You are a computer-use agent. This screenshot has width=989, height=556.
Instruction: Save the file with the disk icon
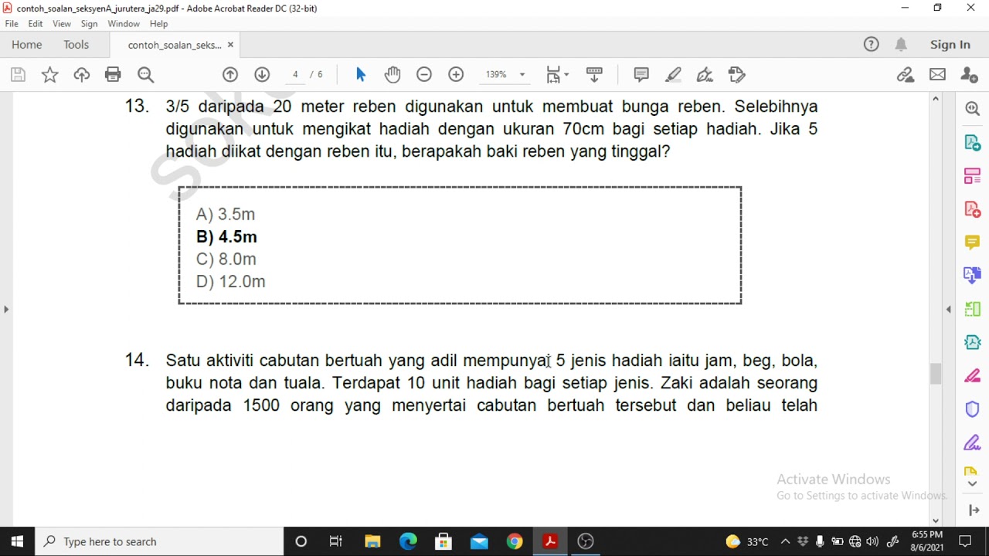point(18,75)
